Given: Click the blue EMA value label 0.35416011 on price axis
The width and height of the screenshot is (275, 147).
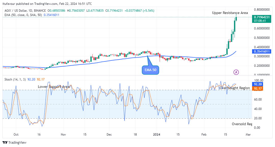Looking at the screenshot, I should click(x=262, y=51).
